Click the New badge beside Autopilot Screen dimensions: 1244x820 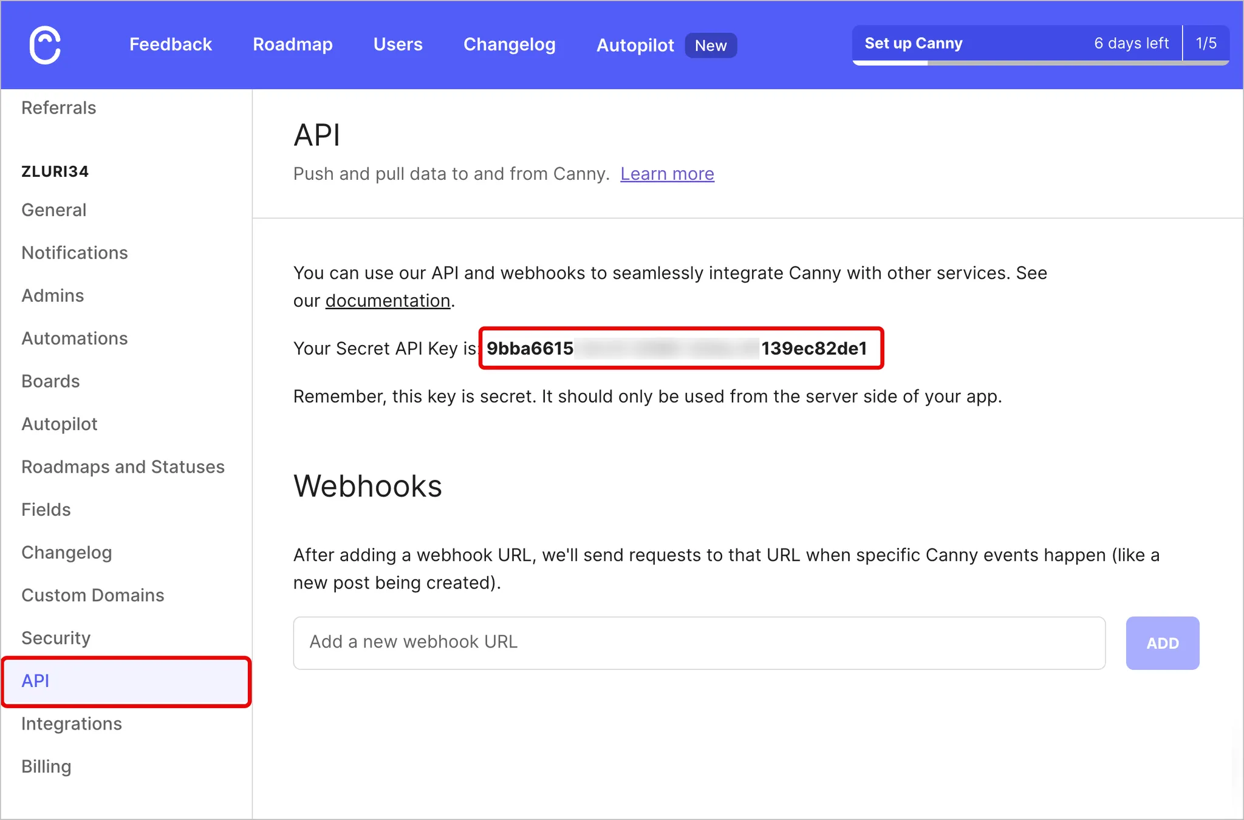tap(711, 46)
